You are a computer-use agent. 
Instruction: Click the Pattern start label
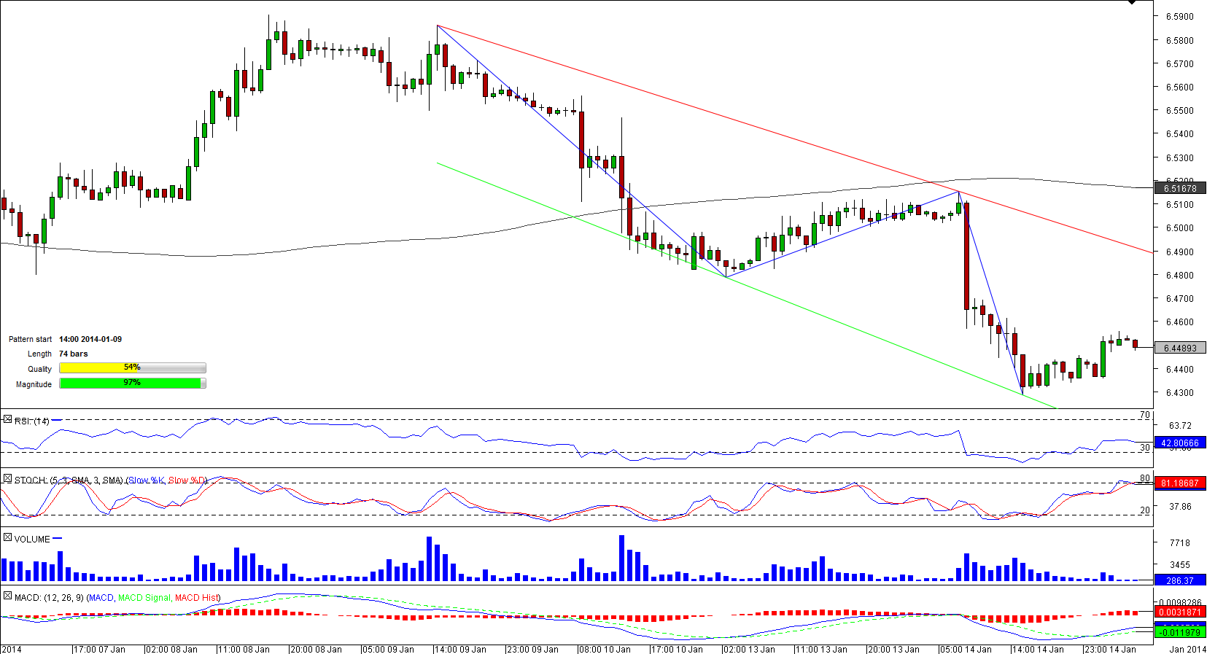(x=31, y=340)
